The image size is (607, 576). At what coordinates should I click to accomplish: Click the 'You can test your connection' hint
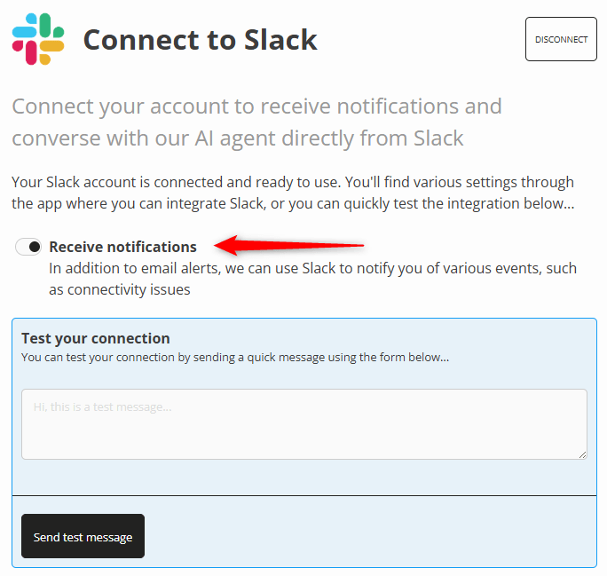[234, 358]
